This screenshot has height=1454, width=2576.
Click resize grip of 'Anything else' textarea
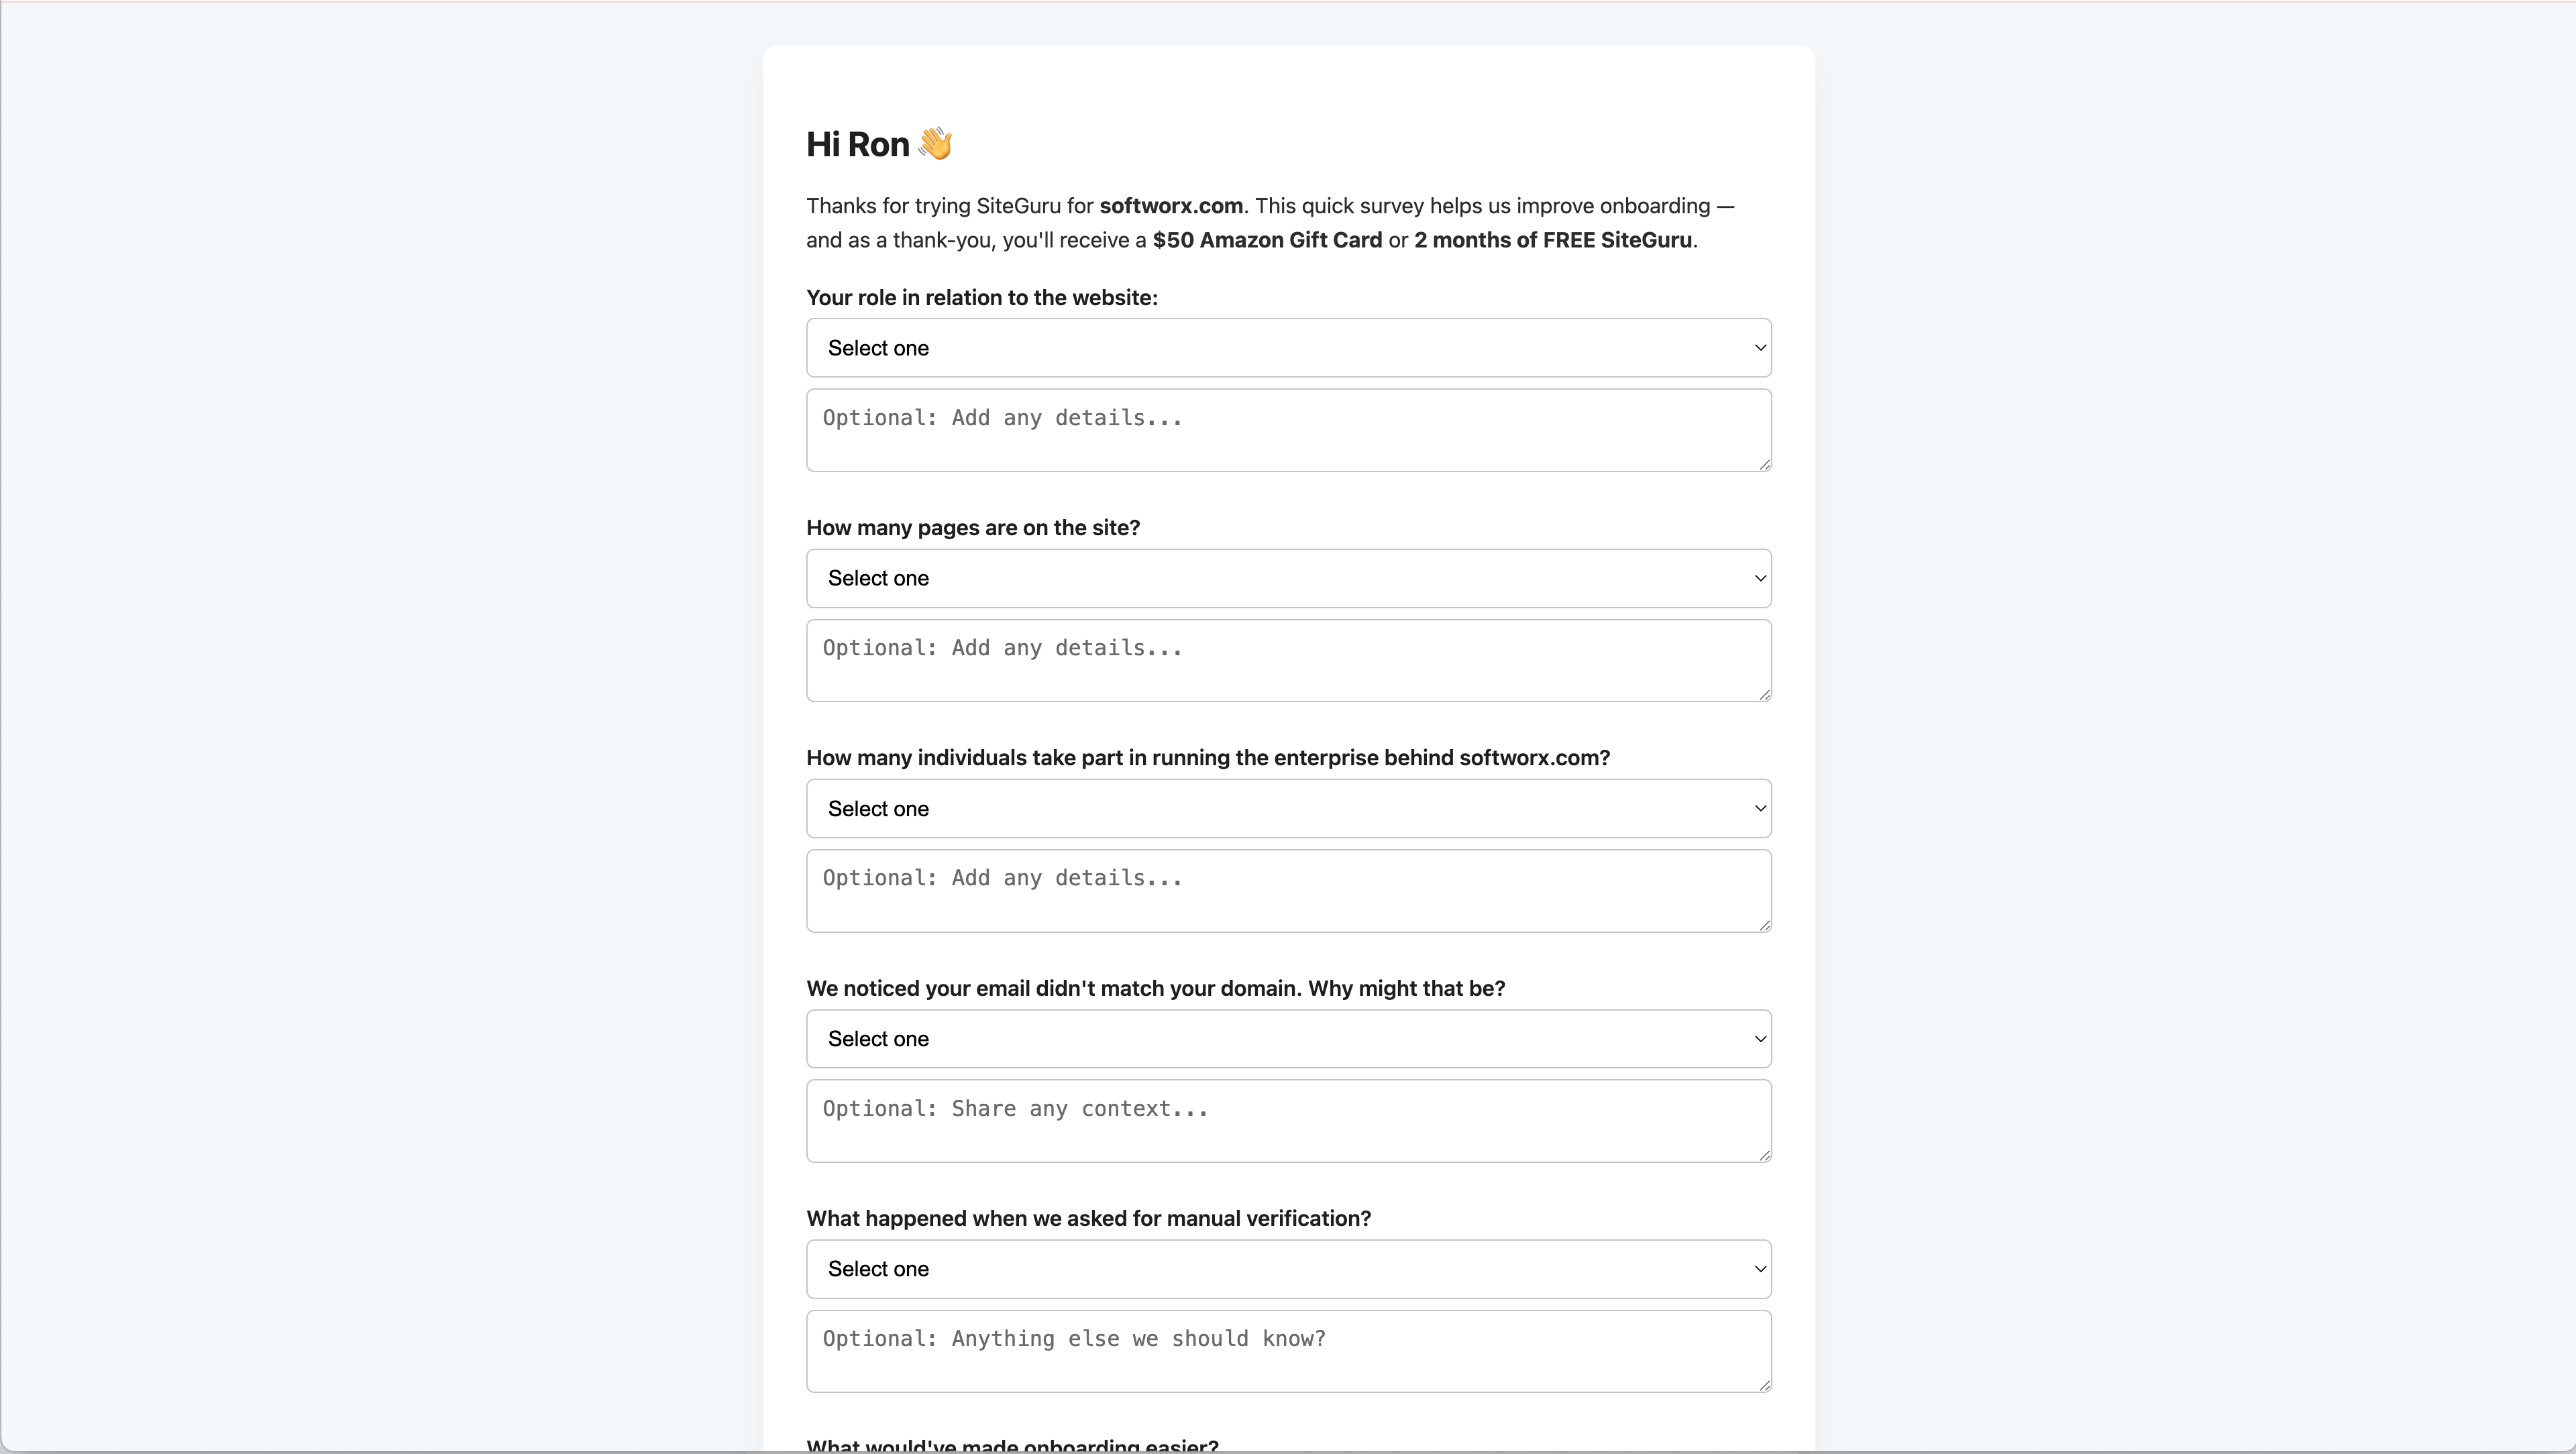coord(1764,1385)
